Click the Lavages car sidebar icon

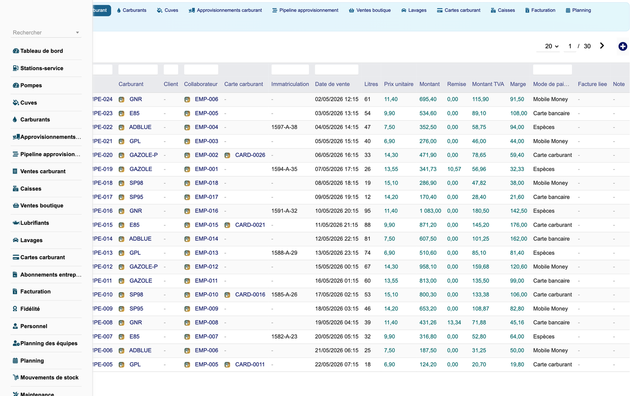(x=16, y=240)
